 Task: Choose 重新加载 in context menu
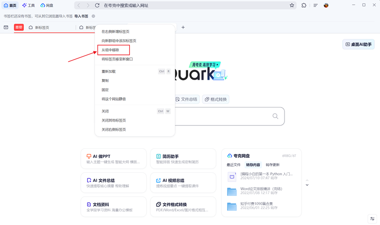[x=135, y=72]
